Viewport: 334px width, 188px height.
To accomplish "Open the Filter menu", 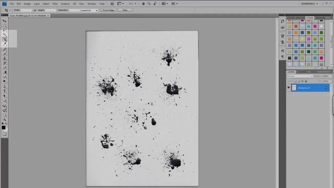I will pyautogui.click(x=55, y=4).
